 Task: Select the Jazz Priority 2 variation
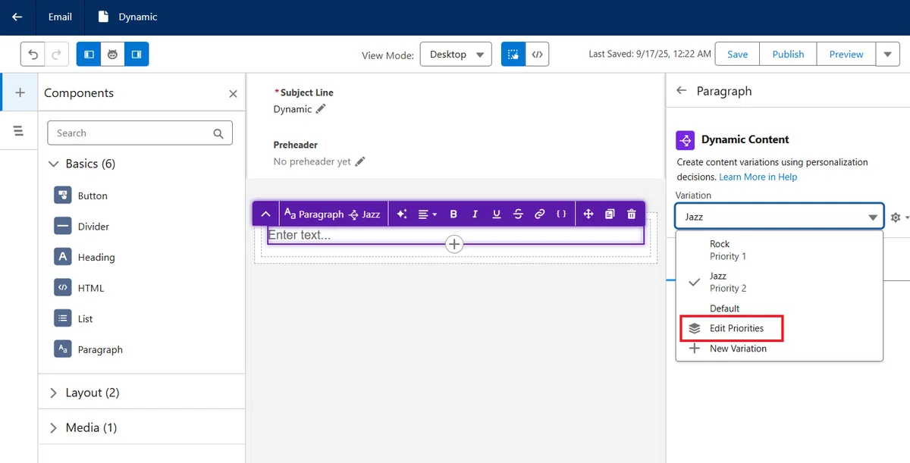tap(780, 282)
